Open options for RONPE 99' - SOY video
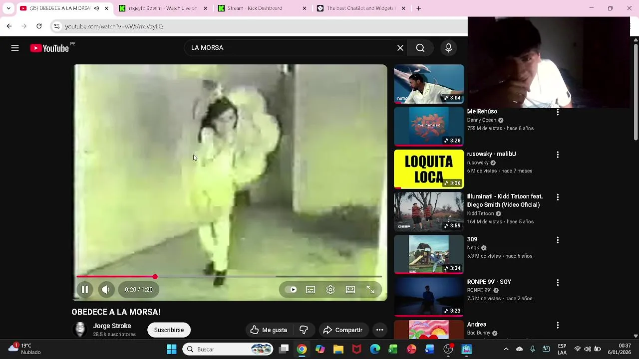Image resolution: width=639 pixels, height=359 pixels. (x=558, y=282)
